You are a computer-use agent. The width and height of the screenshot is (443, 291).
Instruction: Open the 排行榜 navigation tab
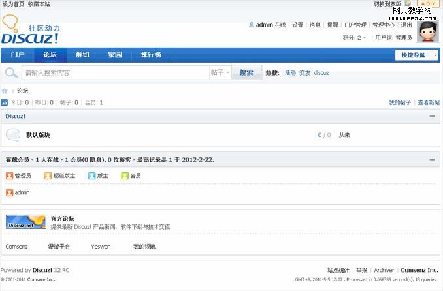(151, 55)
